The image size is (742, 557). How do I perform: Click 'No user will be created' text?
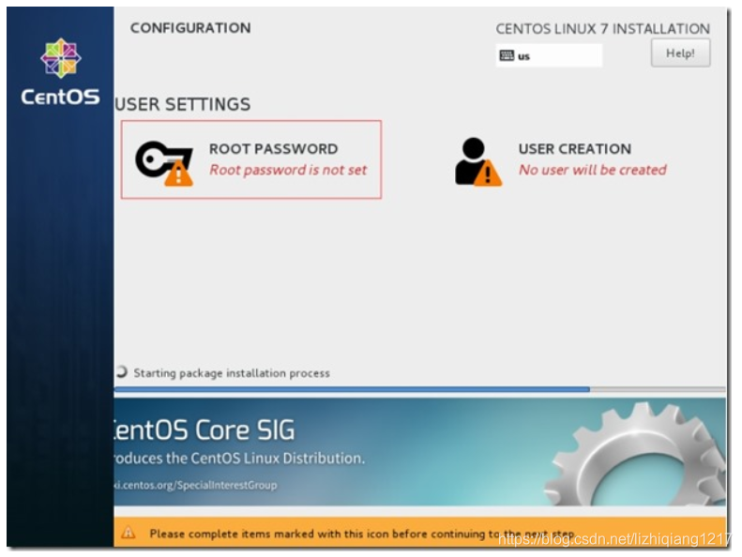point(593,170)
